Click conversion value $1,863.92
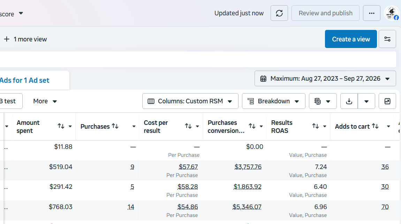The width and height of the screenshot is (401, 224). click(247, 187)
